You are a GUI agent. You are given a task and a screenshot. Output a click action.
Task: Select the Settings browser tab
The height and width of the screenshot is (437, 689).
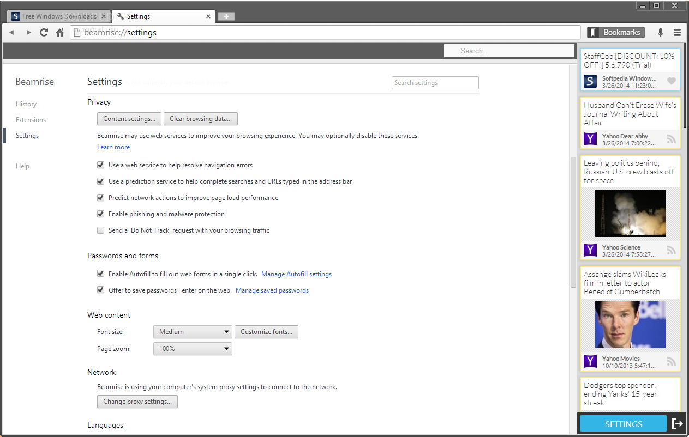pos(164,16)
